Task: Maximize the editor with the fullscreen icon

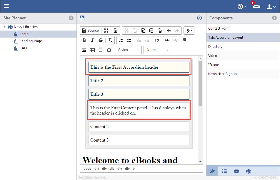Action: pyautogui.click(x=106, y=31)
